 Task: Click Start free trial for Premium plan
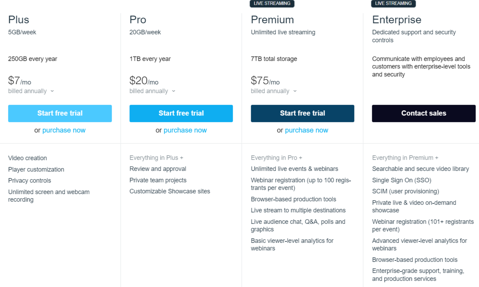302,113
